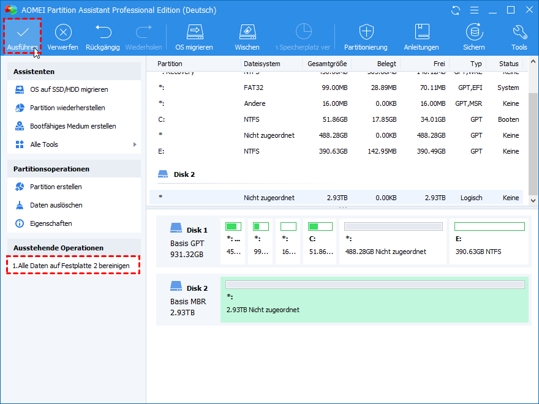Open the Partitionierung shield tool

[x=366, y=32]
